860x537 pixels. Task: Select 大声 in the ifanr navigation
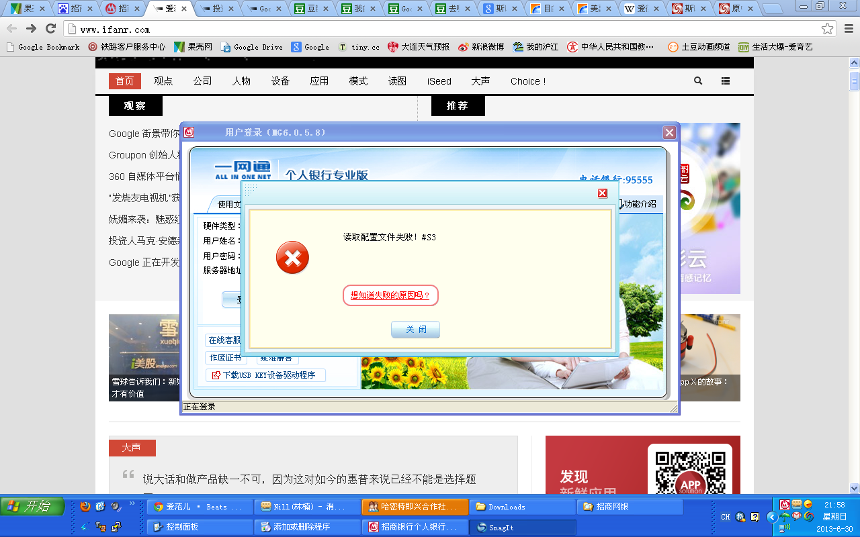pyautogui.click(x=480, y=81)
